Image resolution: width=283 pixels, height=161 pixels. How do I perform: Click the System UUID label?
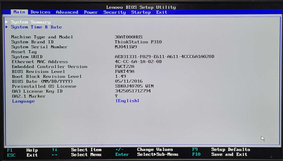pos(27,57)
